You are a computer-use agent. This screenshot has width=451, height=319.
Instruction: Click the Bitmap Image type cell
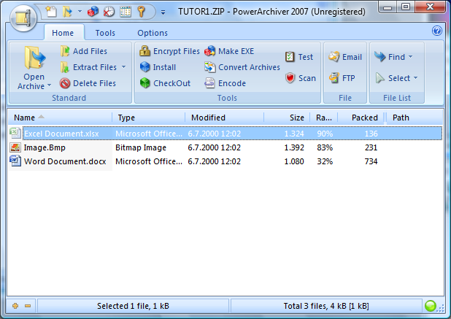141,147
